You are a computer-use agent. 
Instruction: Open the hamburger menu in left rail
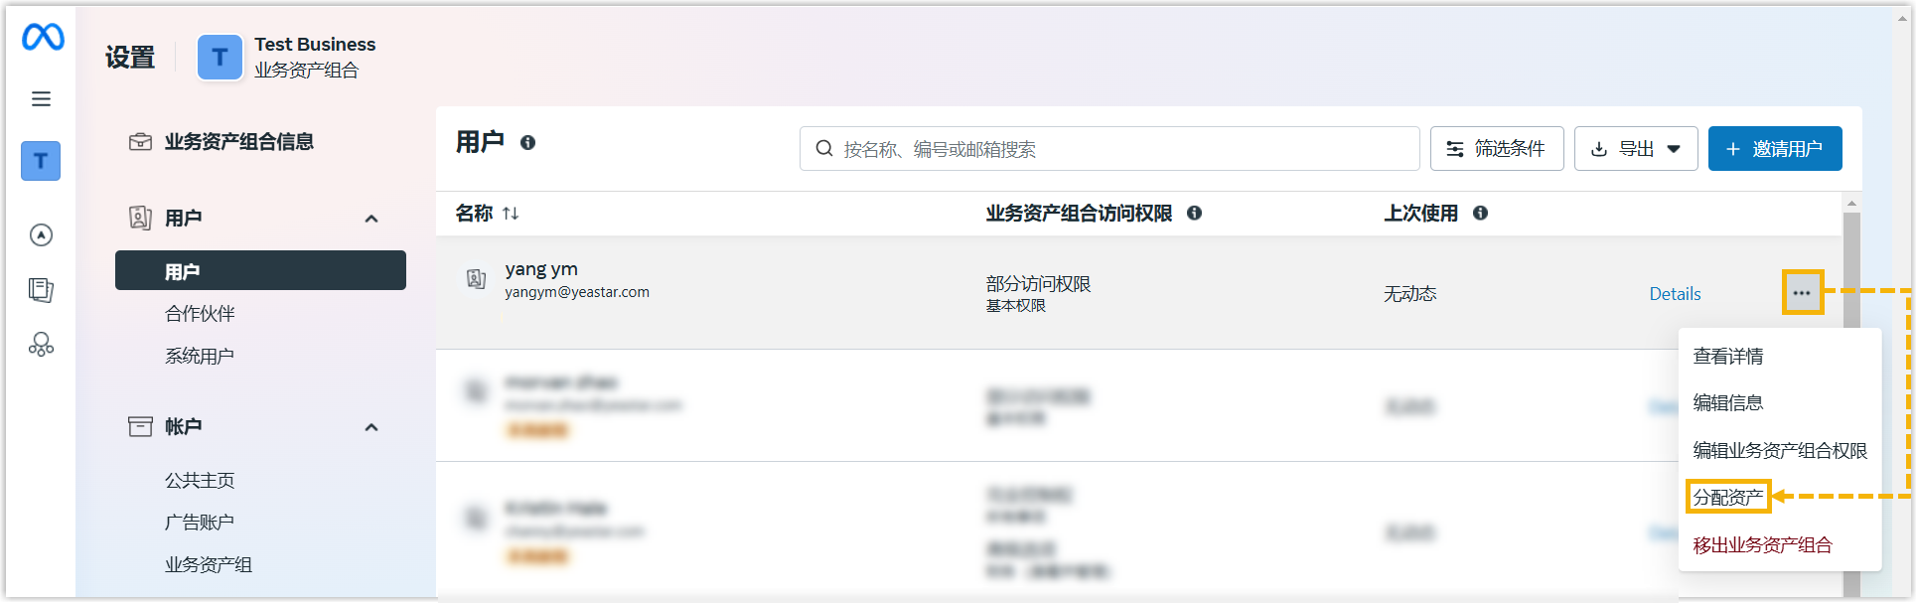coord(41,98)
